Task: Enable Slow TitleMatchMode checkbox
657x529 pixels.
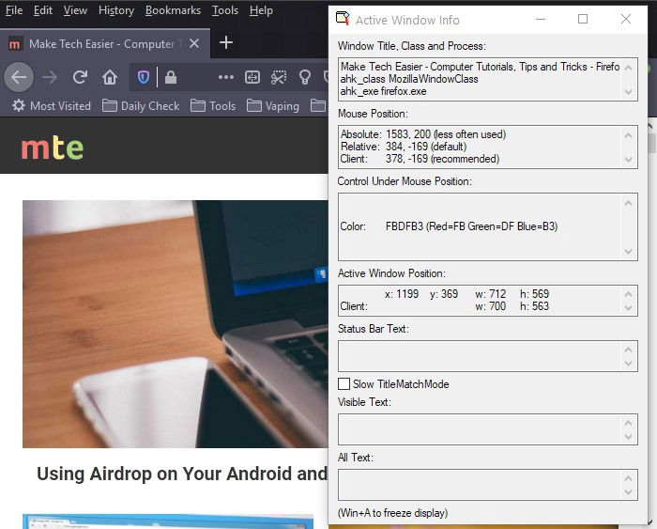Action: click(344, 384)
